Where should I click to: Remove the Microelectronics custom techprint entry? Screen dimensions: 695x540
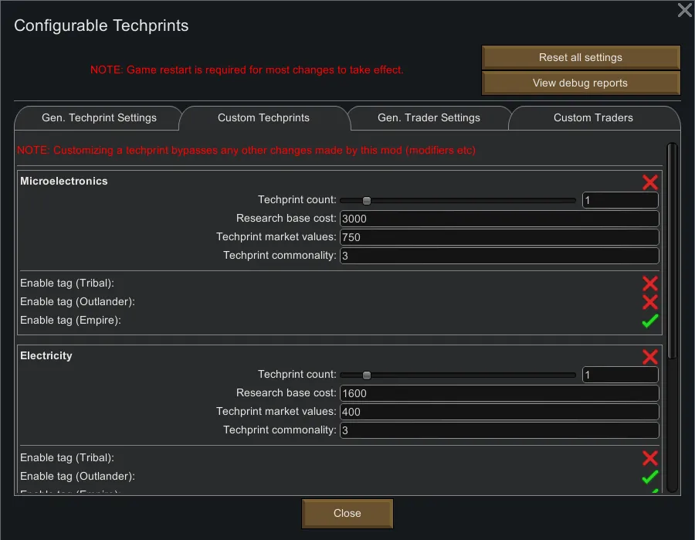coord(649,182)
